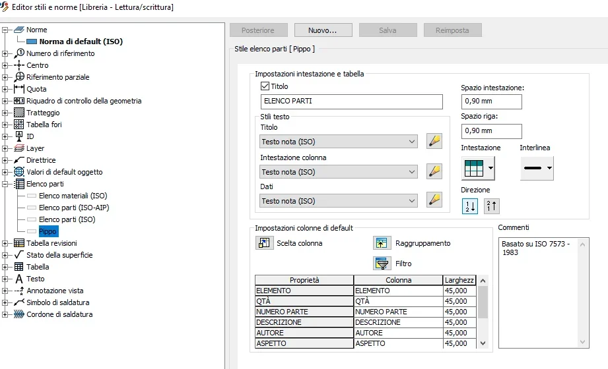Collapse the Elenco parti tree node
608x369 pixels.
(5, 184)
